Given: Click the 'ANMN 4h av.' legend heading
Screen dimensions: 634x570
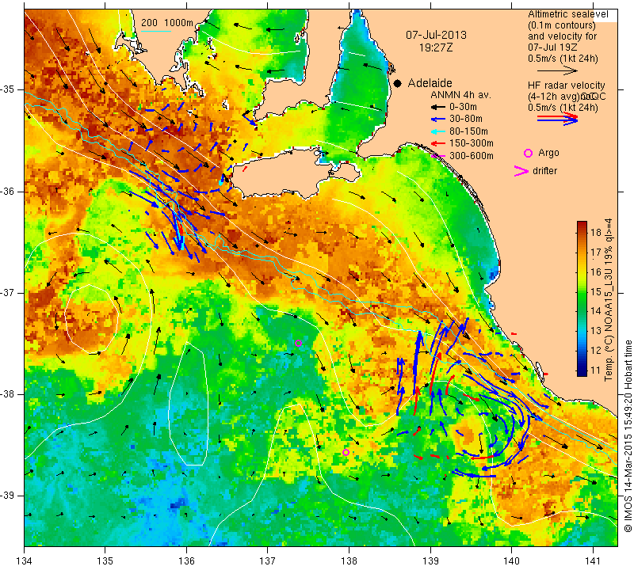Looking at the screenshot, I should pyautogui.click(x=460, y=95).
